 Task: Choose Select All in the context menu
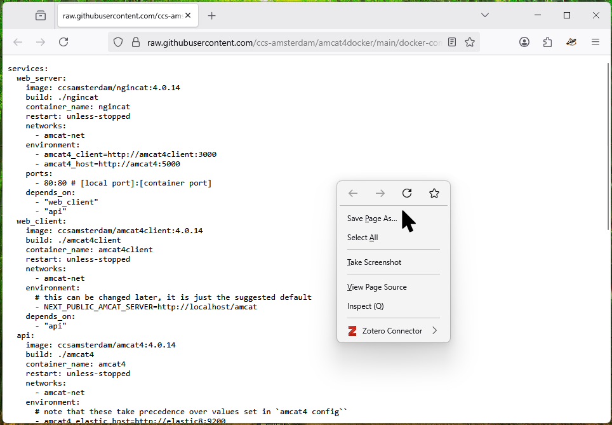pos(363,238)
